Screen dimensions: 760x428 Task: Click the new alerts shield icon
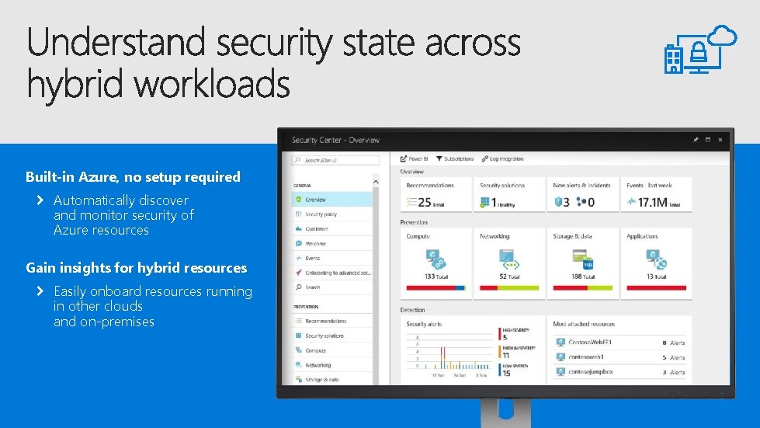(558, 202)
